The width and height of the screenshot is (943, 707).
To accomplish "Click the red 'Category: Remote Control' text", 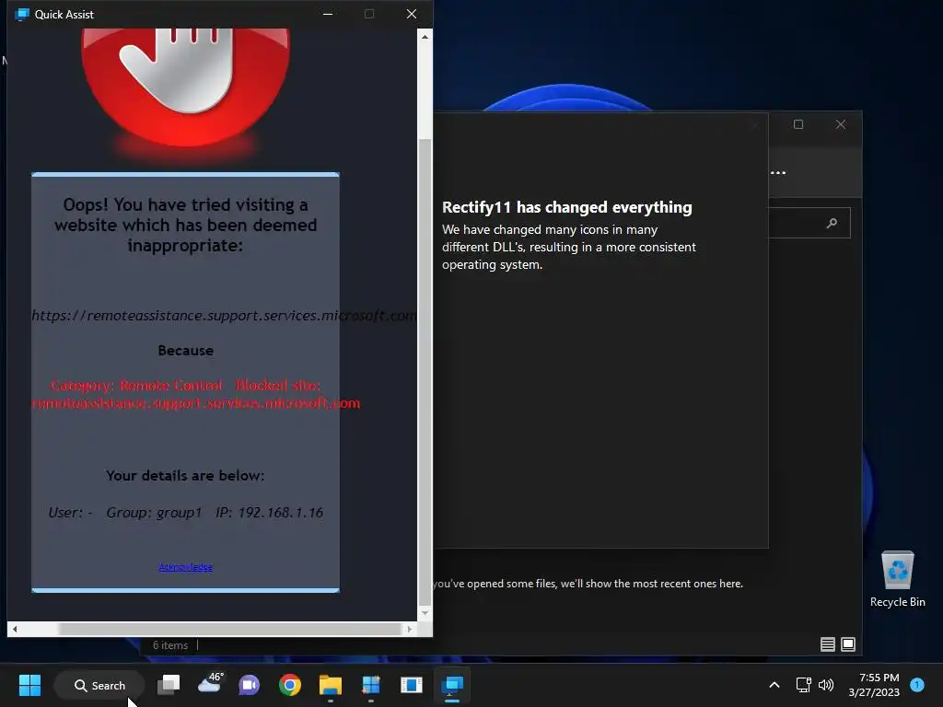I will tap(136, 386).
